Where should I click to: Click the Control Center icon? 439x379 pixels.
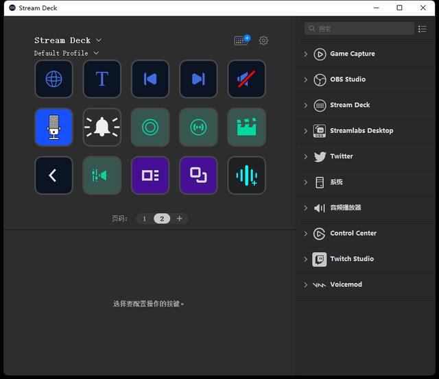click(320, 234)
